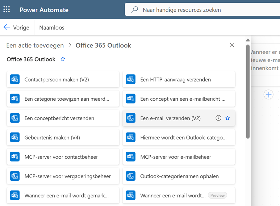Click the Outlook icon on "MCP-server voor contactbeheer"
Viewport: 280px width, 206px height.
(15, 157)
